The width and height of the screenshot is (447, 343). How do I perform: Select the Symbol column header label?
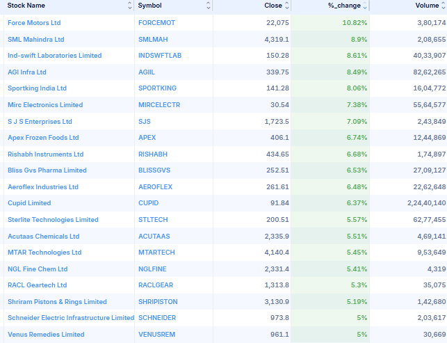click(x=150, y=6)
